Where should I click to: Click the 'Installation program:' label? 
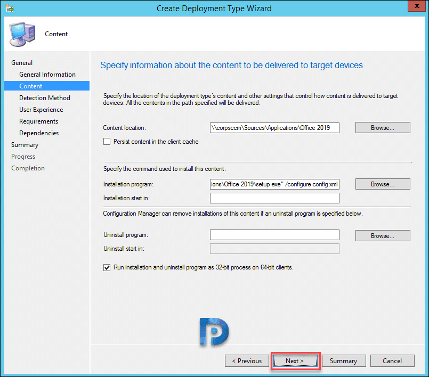click(128, 184)
